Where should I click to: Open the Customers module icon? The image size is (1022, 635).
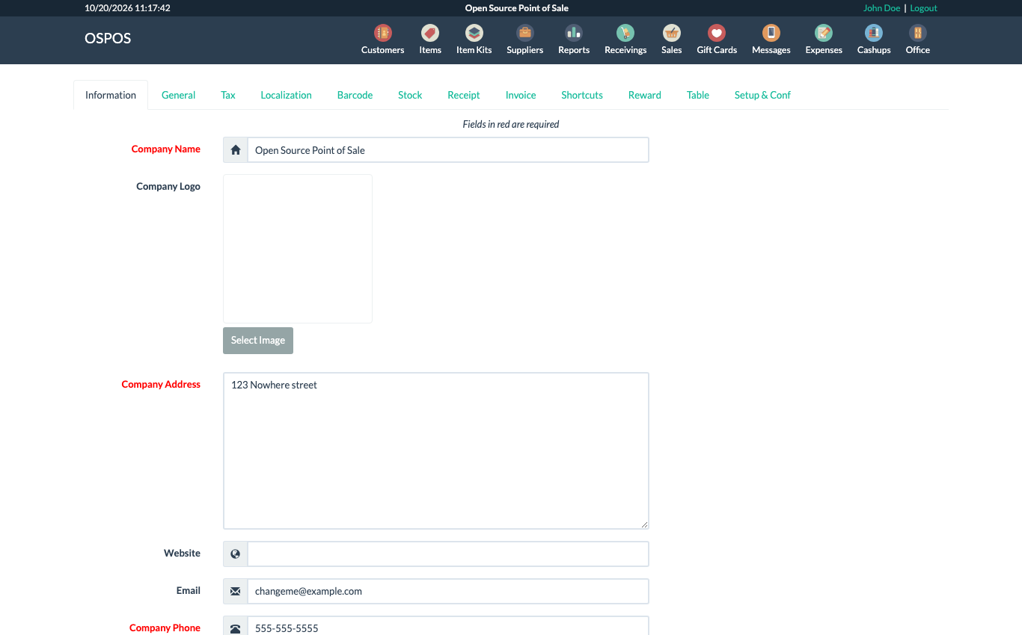(382, 33)
